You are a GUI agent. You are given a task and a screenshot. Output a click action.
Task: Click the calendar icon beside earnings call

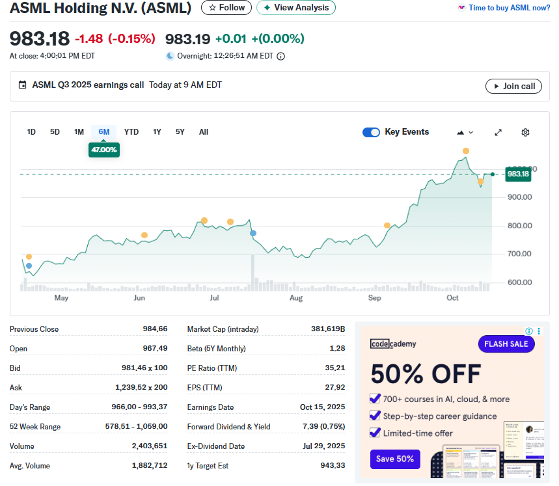tap(23, 85)
